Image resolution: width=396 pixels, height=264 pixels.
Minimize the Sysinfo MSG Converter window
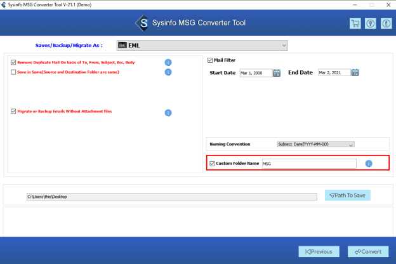pos(355,5)
